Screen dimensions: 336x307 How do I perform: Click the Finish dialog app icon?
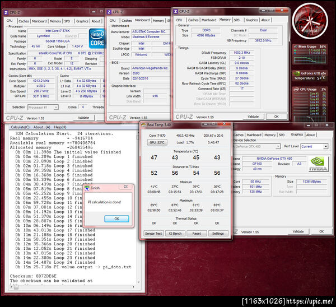87,188
